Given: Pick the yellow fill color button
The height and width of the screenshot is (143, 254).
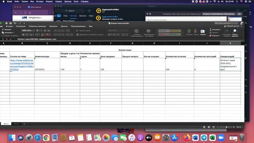Looking at the screenshot, I should coord(42,35).
